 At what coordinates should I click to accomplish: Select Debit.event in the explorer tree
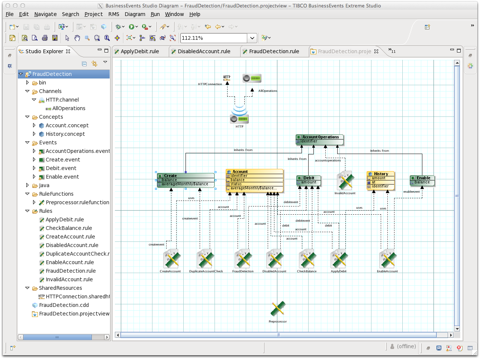tap(61, 168)
